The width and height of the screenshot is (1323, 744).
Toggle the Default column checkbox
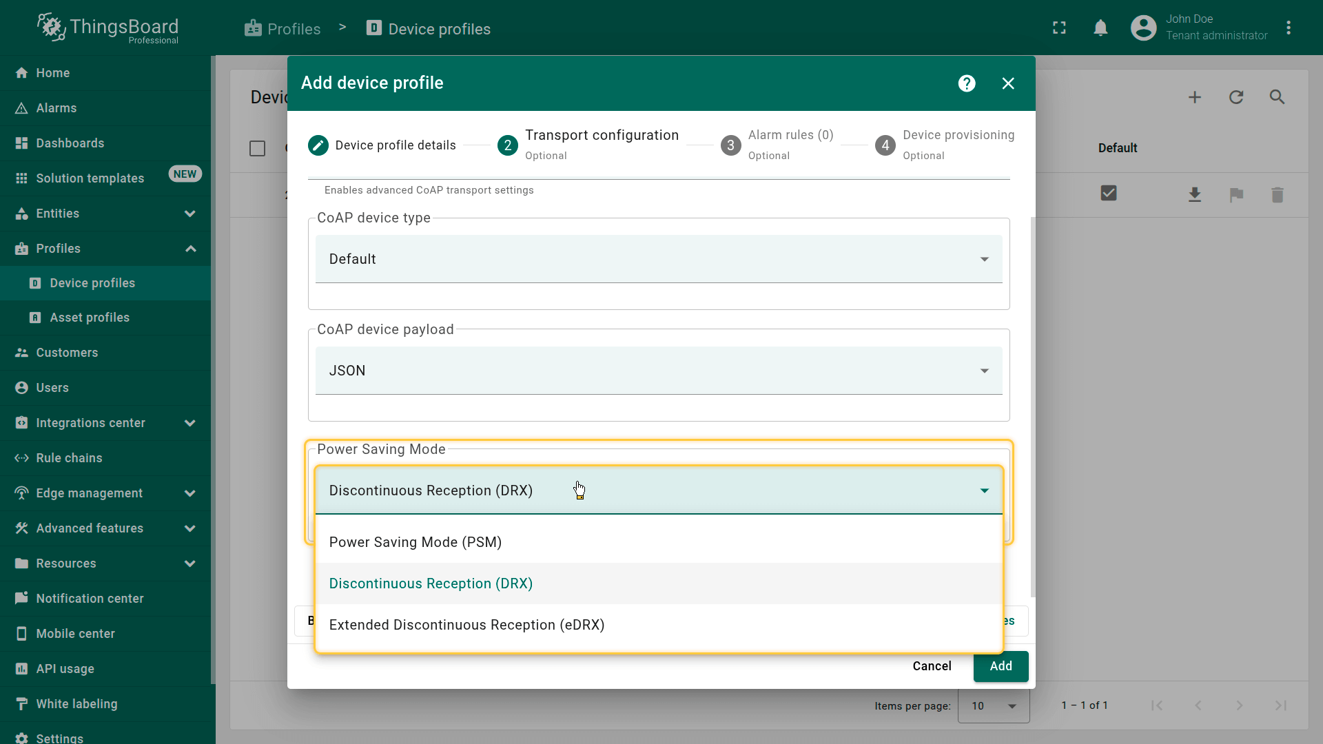coord(1109,194)
